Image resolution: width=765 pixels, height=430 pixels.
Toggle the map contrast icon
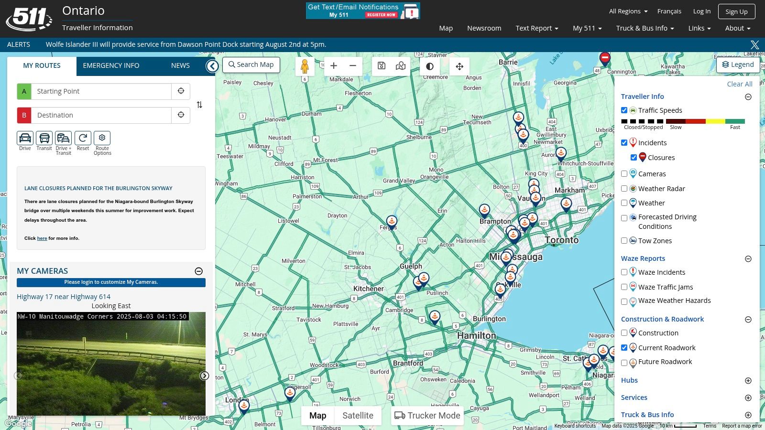pyautogui.click(x=430, y=66)
